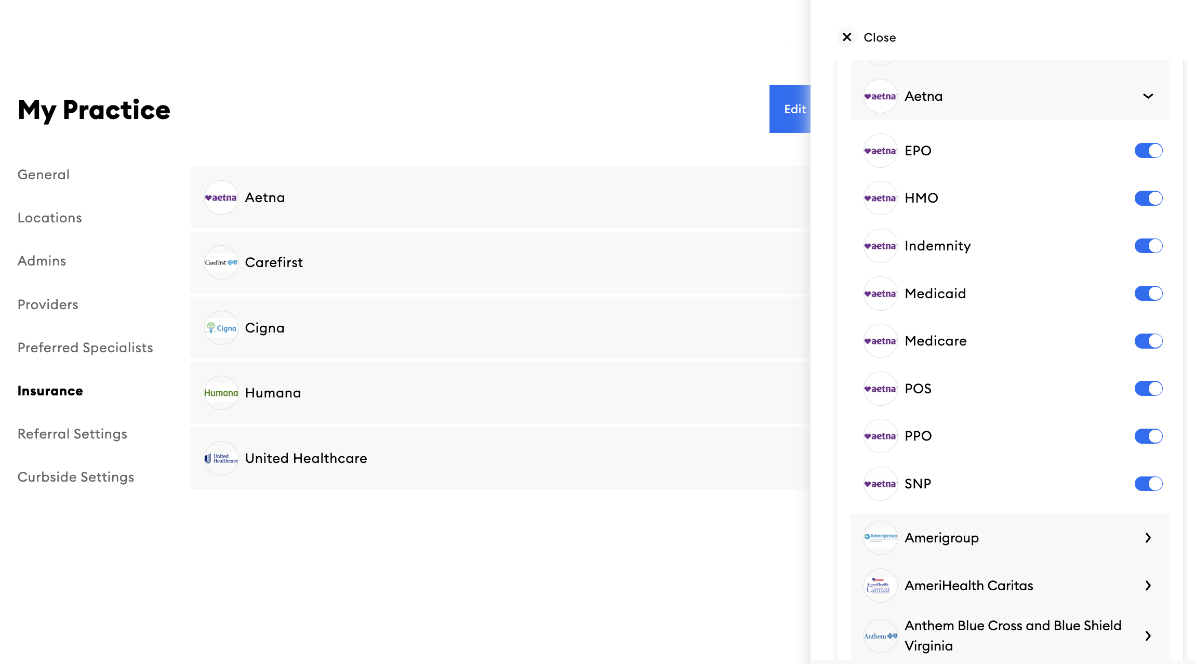Expand AmeriHealth Caritas chevron
Screen dimensions: 1195x664
(1148, 586)
